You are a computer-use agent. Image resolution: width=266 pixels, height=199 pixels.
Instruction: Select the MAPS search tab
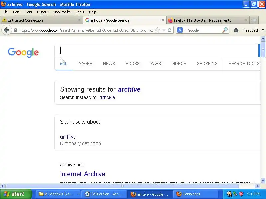155,64
